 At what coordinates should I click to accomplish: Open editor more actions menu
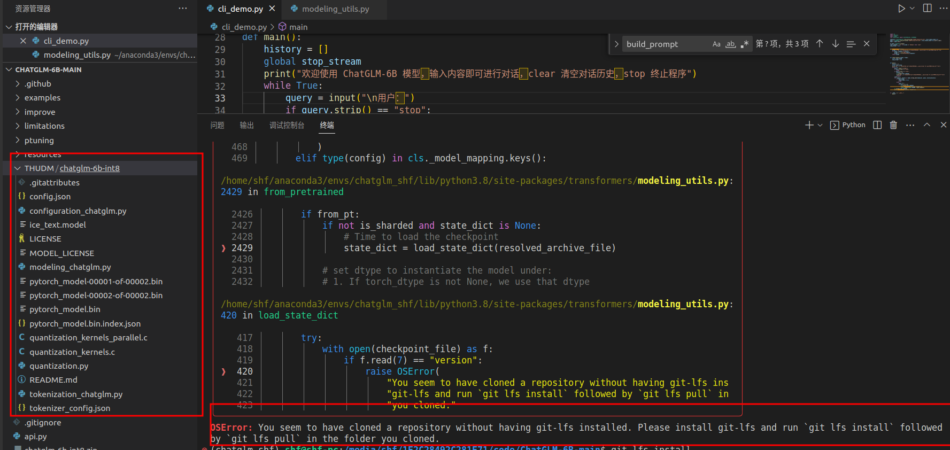point(944,9)
